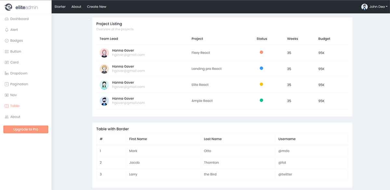Click the Upgrade to Pro button
Screen dimensions: 390x190
26,129
